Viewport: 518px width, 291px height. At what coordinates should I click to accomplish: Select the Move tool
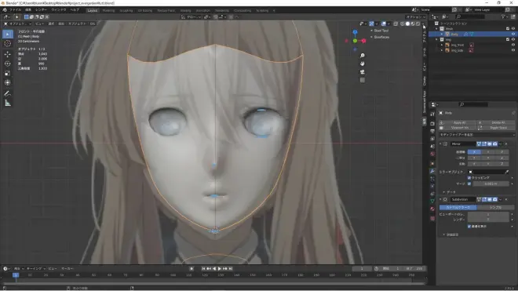pos(8,54)
